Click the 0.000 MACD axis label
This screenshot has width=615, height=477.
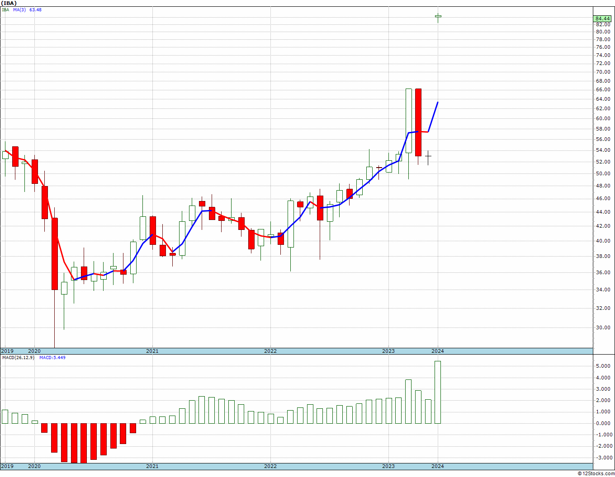click(x=603, y=423)
